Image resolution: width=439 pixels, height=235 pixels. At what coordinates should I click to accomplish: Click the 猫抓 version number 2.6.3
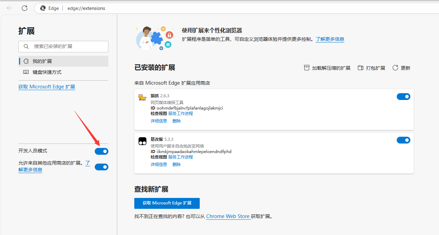point(165,96)
